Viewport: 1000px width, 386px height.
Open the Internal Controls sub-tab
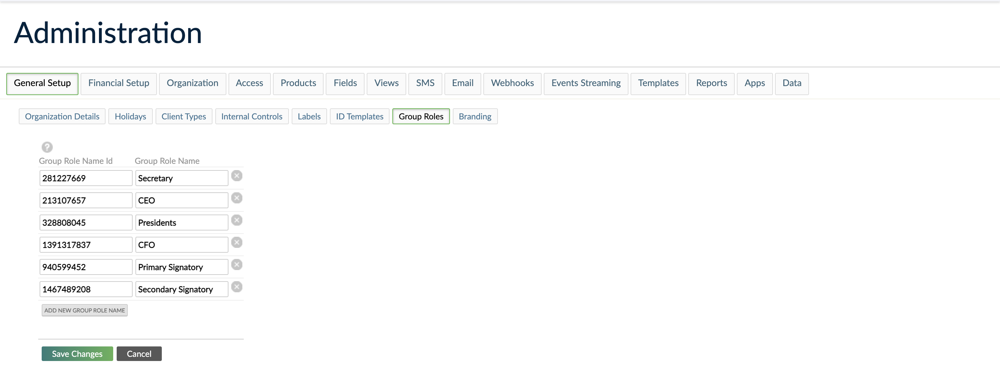pos(251,116)
